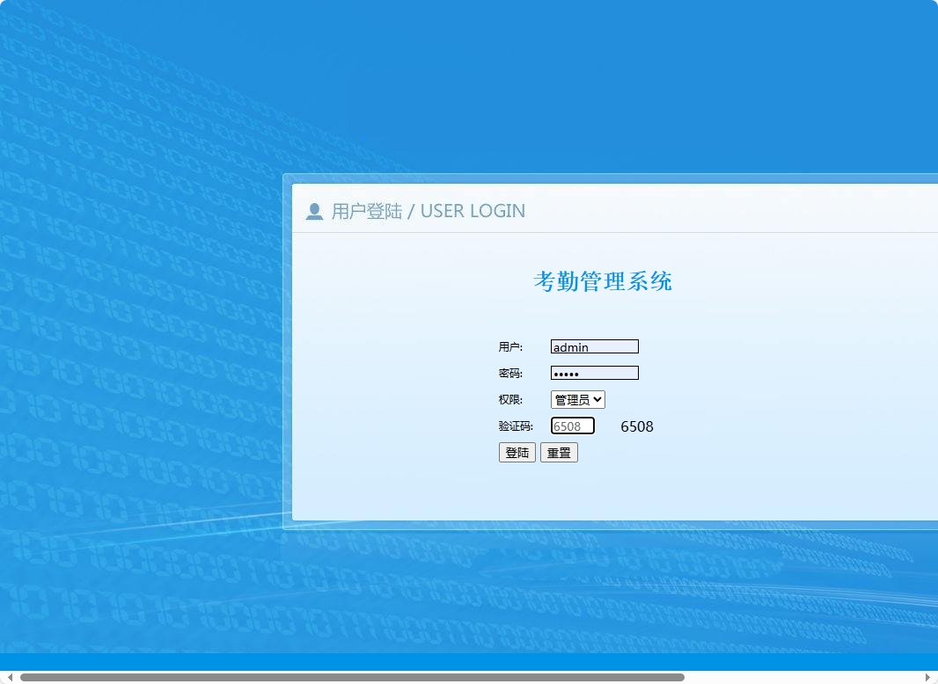Click the 密码 password label
The width and height of the screenshot is (938, 684).
pyautogui.click(x=509, y=373)
